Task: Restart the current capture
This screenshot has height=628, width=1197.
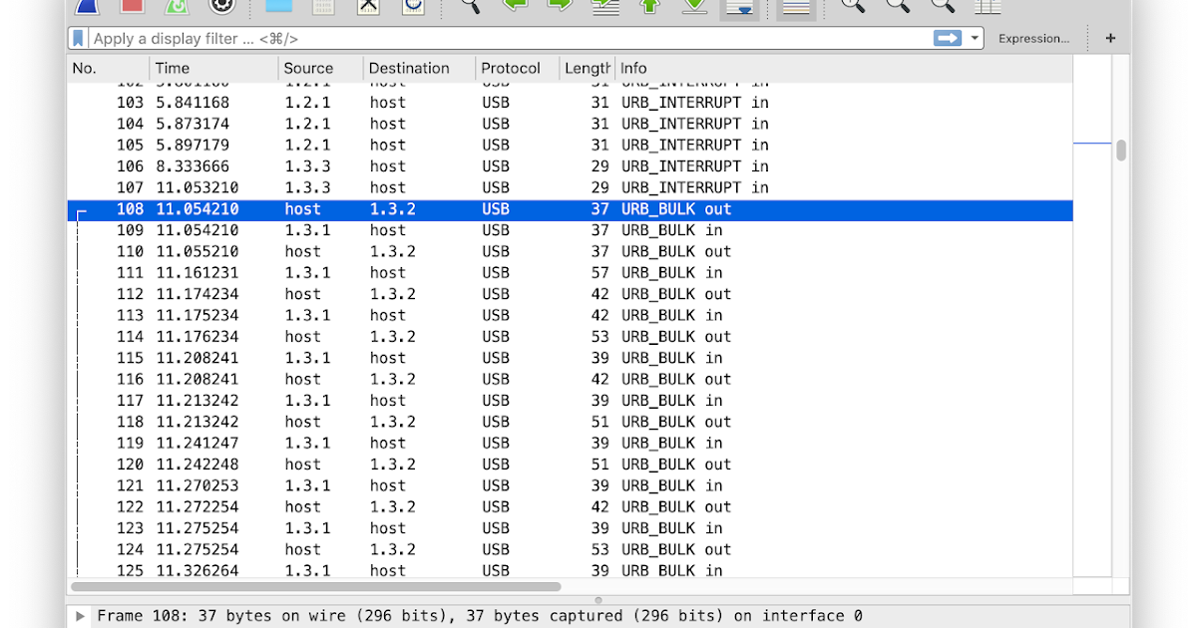Action: pyautogui.click(x=175, y=6)
